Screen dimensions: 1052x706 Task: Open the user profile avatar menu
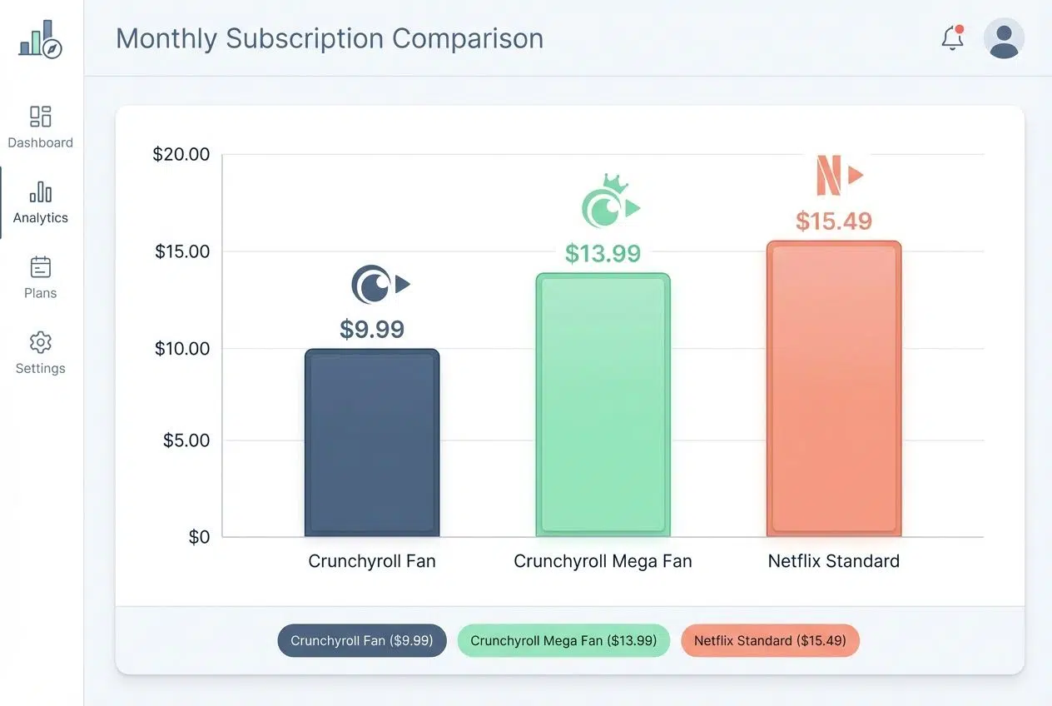click(1004, 38)
